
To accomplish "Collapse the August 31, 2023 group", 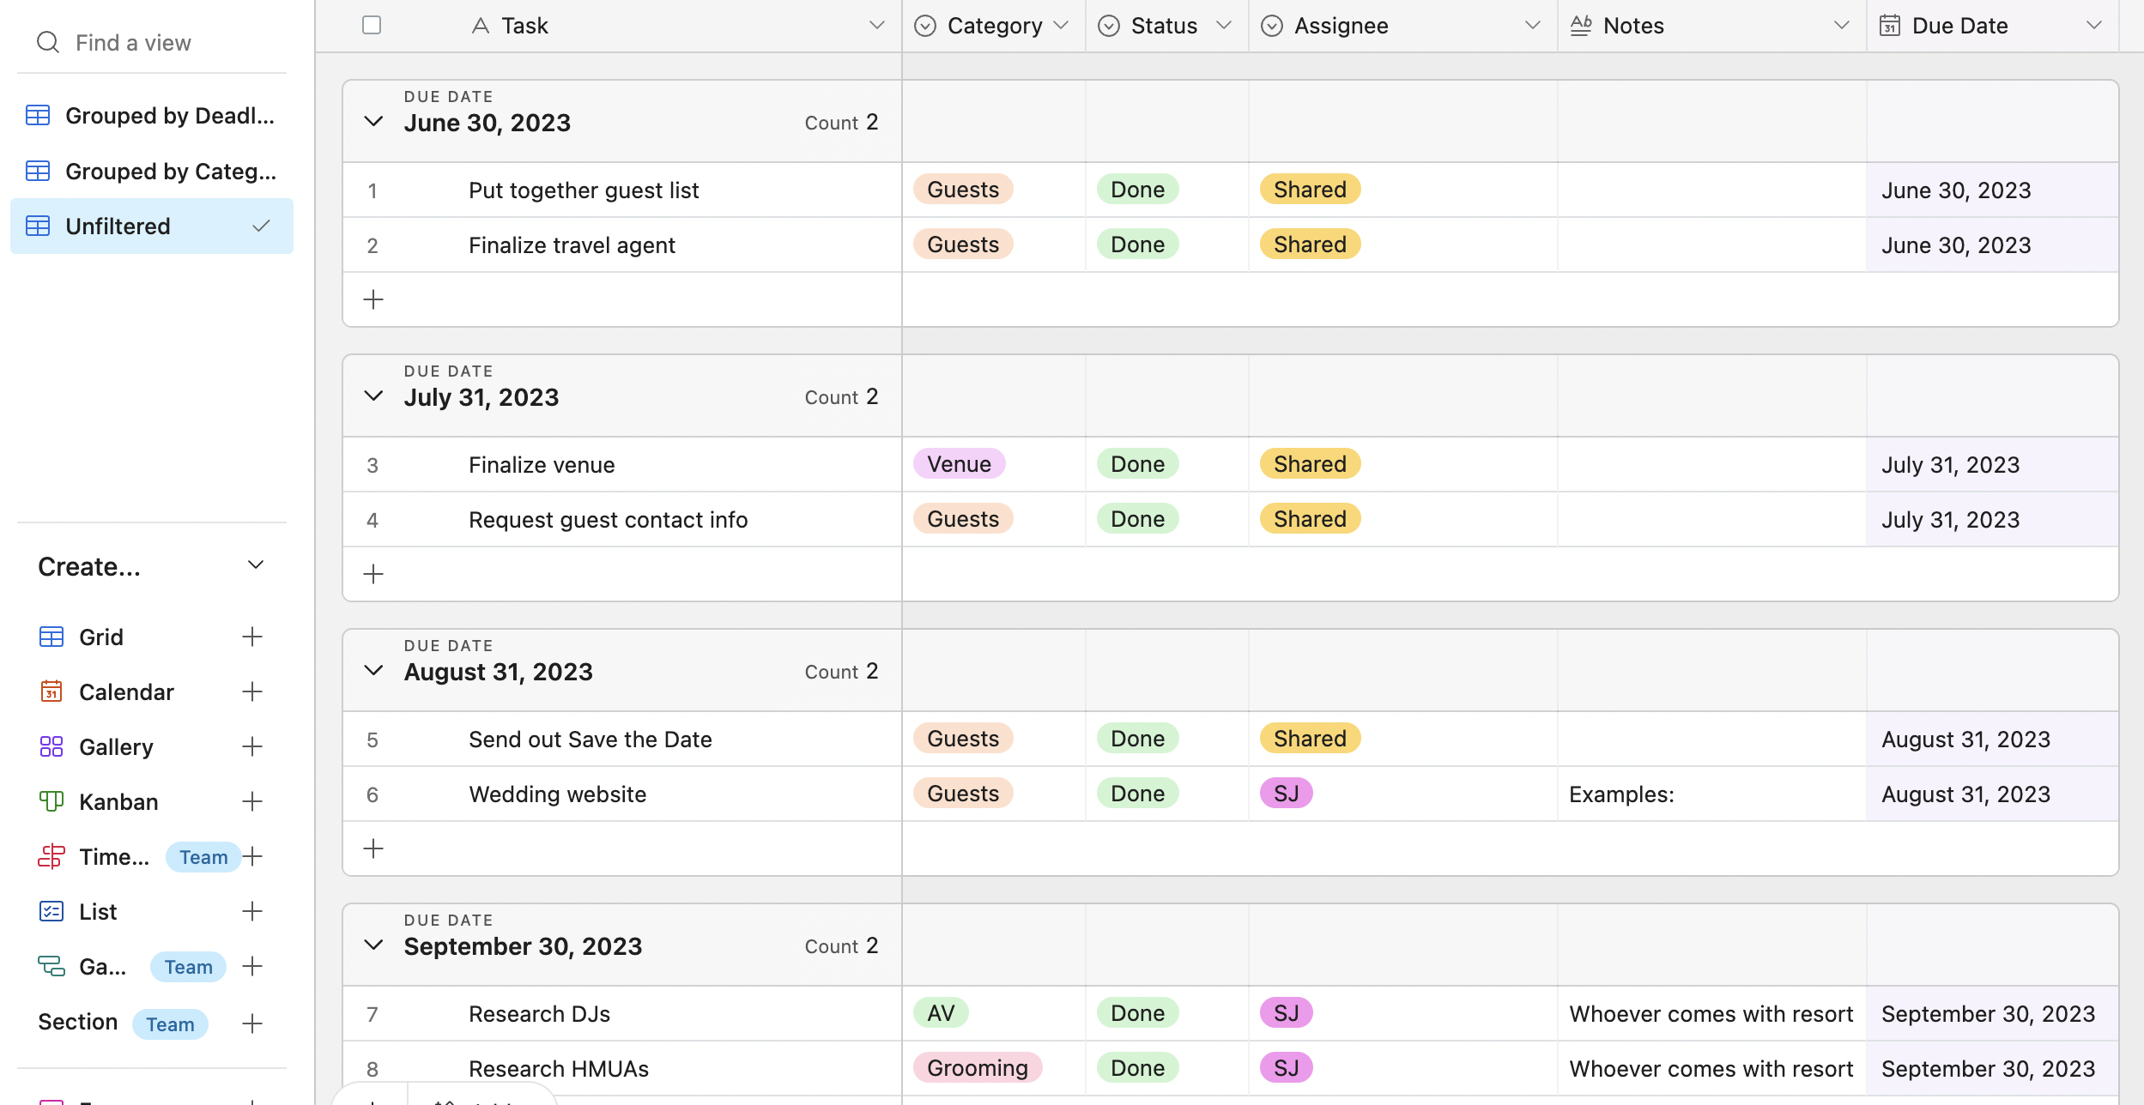I will (373, 670).
